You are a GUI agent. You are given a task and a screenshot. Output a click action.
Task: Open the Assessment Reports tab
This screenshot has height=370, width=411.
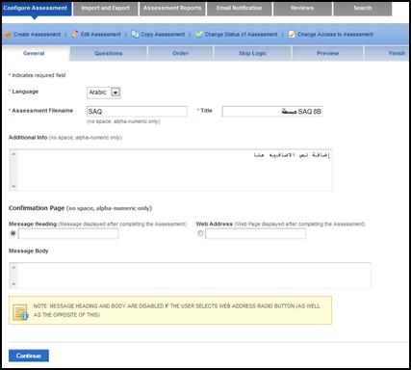click(x=172, y=9)
